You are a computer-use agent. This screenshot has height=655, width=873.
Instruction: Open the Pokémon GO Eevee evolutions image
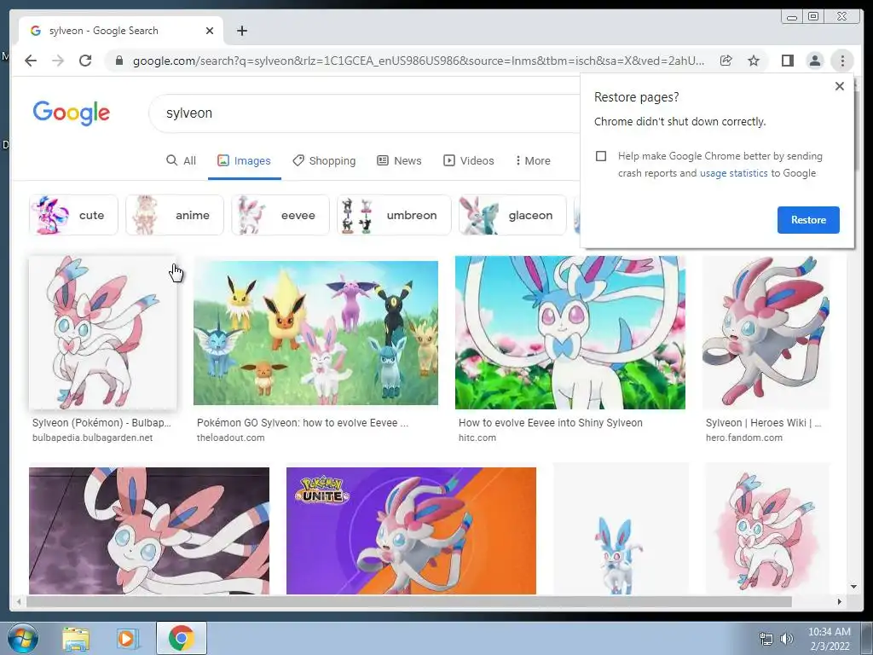click(315, 333)
